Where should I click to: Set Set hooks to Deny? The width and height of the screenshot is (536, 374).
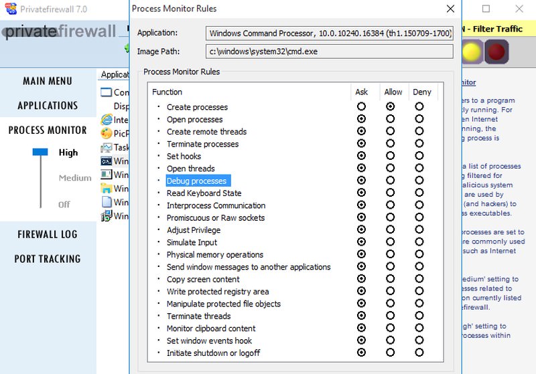point(419,156)
